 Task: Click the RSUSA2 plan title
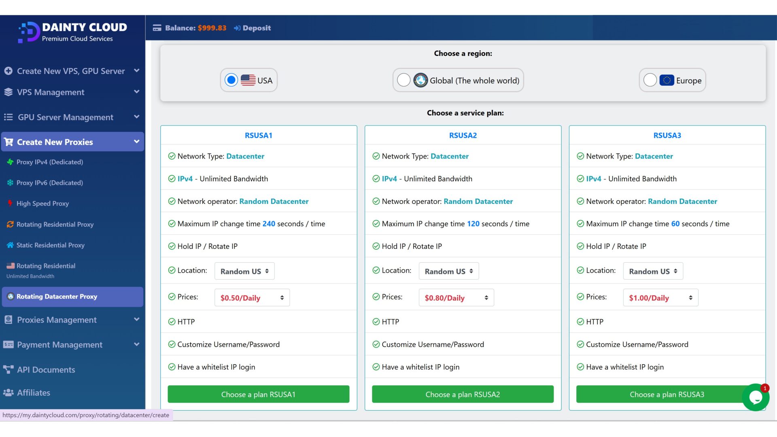(x=463, y=136)
